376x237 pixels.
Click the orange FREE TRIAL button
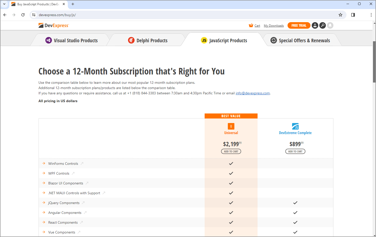click(299, 25)
